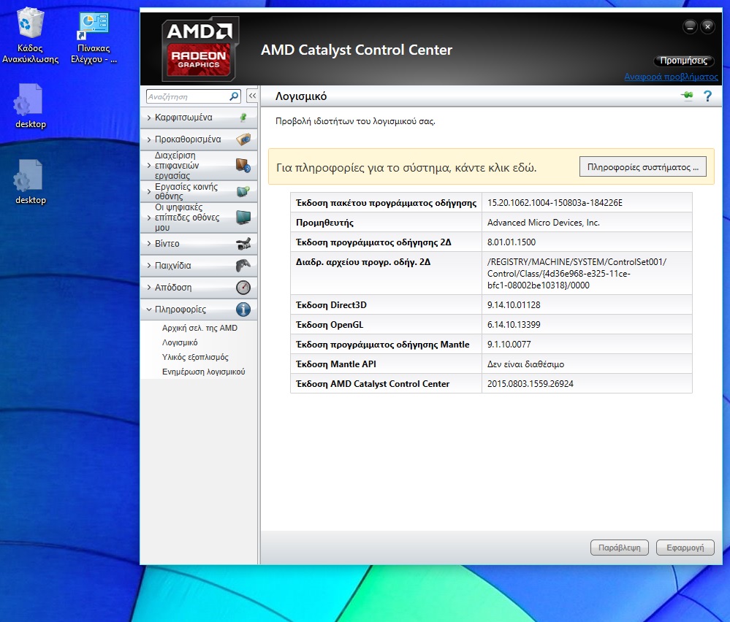Click the Αναφορά προβλήματος link
This screenshot has width=730, height=622.
pos(671,77)
